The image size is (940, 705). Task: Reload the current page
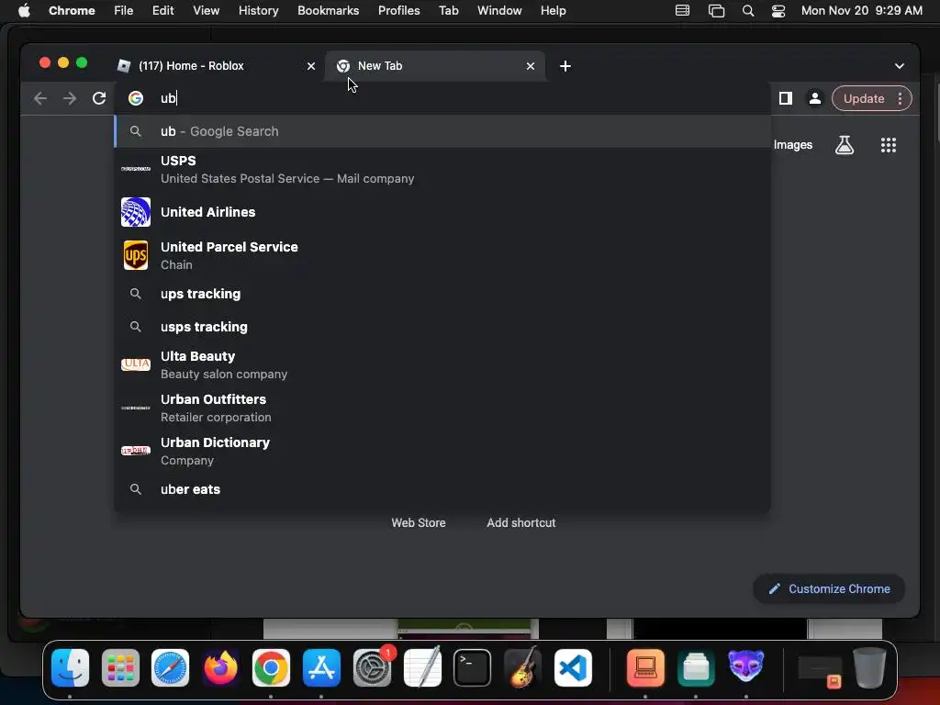pyautogui.click(x=99, y=98)
